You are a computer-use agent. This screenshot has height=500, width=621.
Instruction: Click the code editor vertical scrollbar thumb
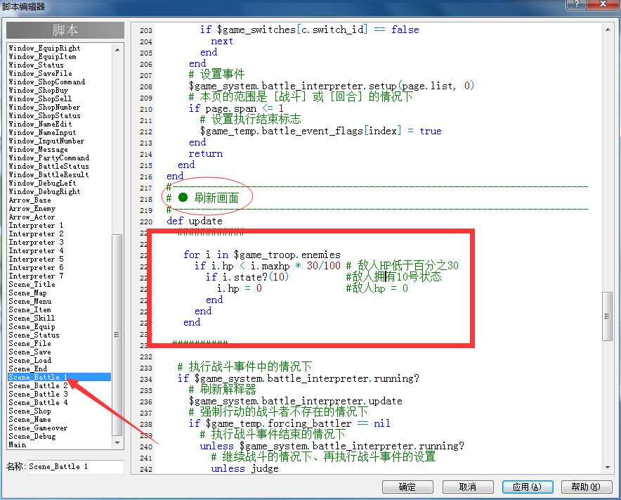coord(607,316)
